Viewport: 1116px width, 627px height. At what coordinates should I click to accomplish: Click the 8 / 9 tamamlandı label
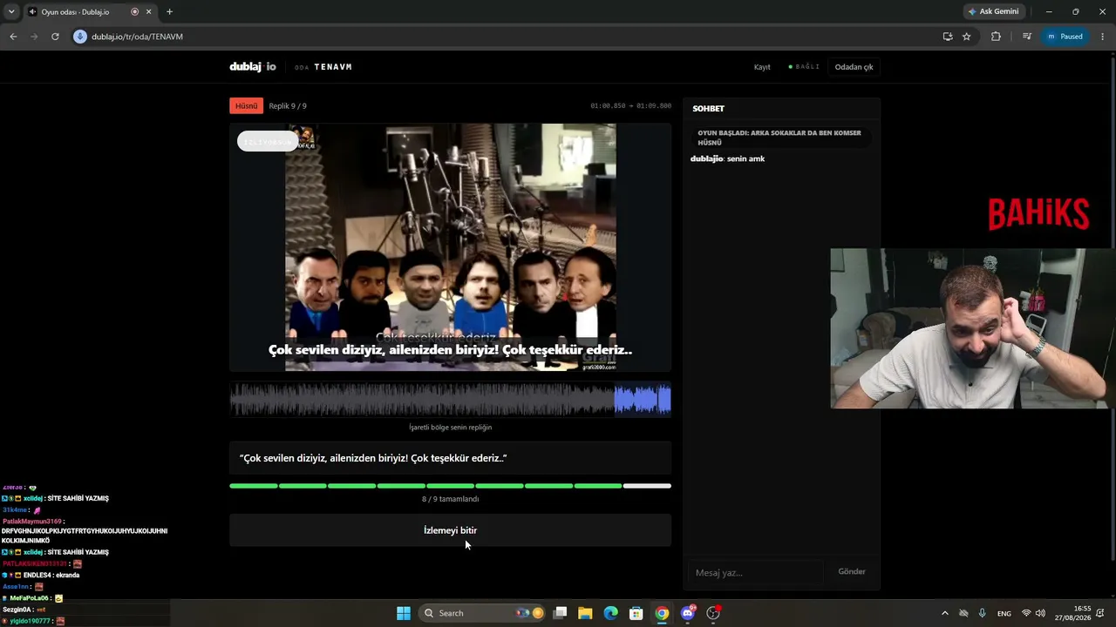click(450, 499)
